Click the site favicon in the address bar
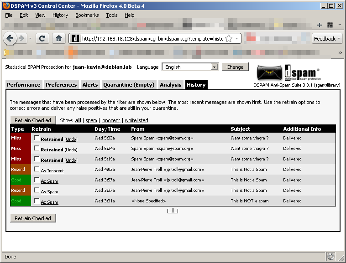Viewport: 346px width, 263px height. click(76, 39)
